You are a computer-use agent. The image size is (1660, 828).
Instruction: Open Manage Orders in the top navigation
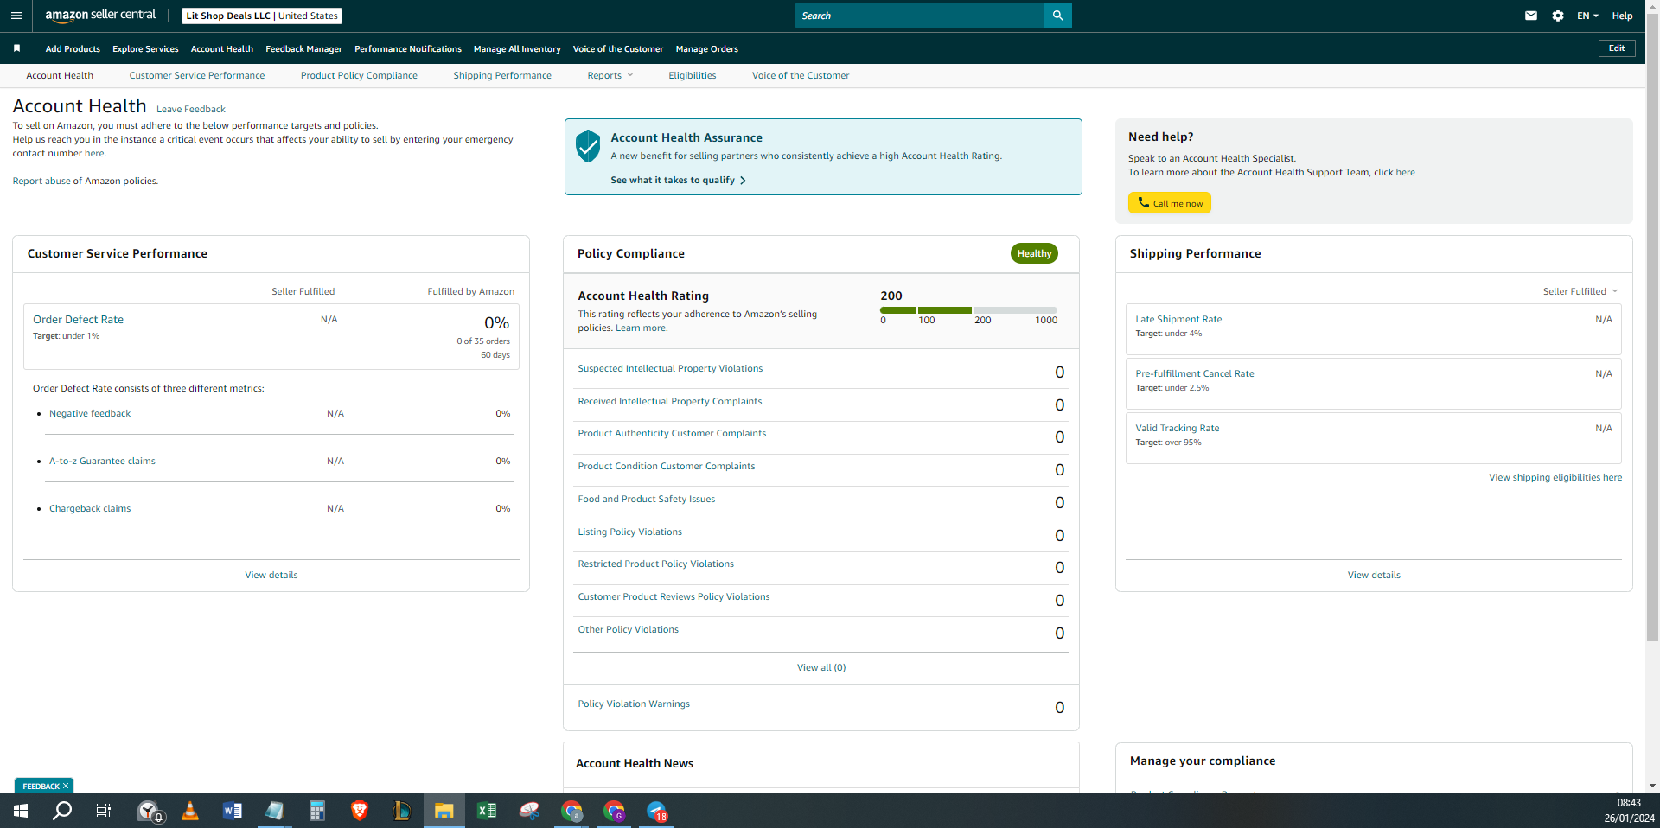(x=707, y=48)
